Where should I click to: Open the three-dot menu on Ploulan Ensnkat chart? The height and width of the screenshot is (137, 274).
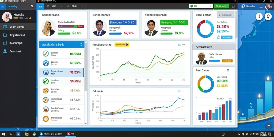(x=184, y=45)
